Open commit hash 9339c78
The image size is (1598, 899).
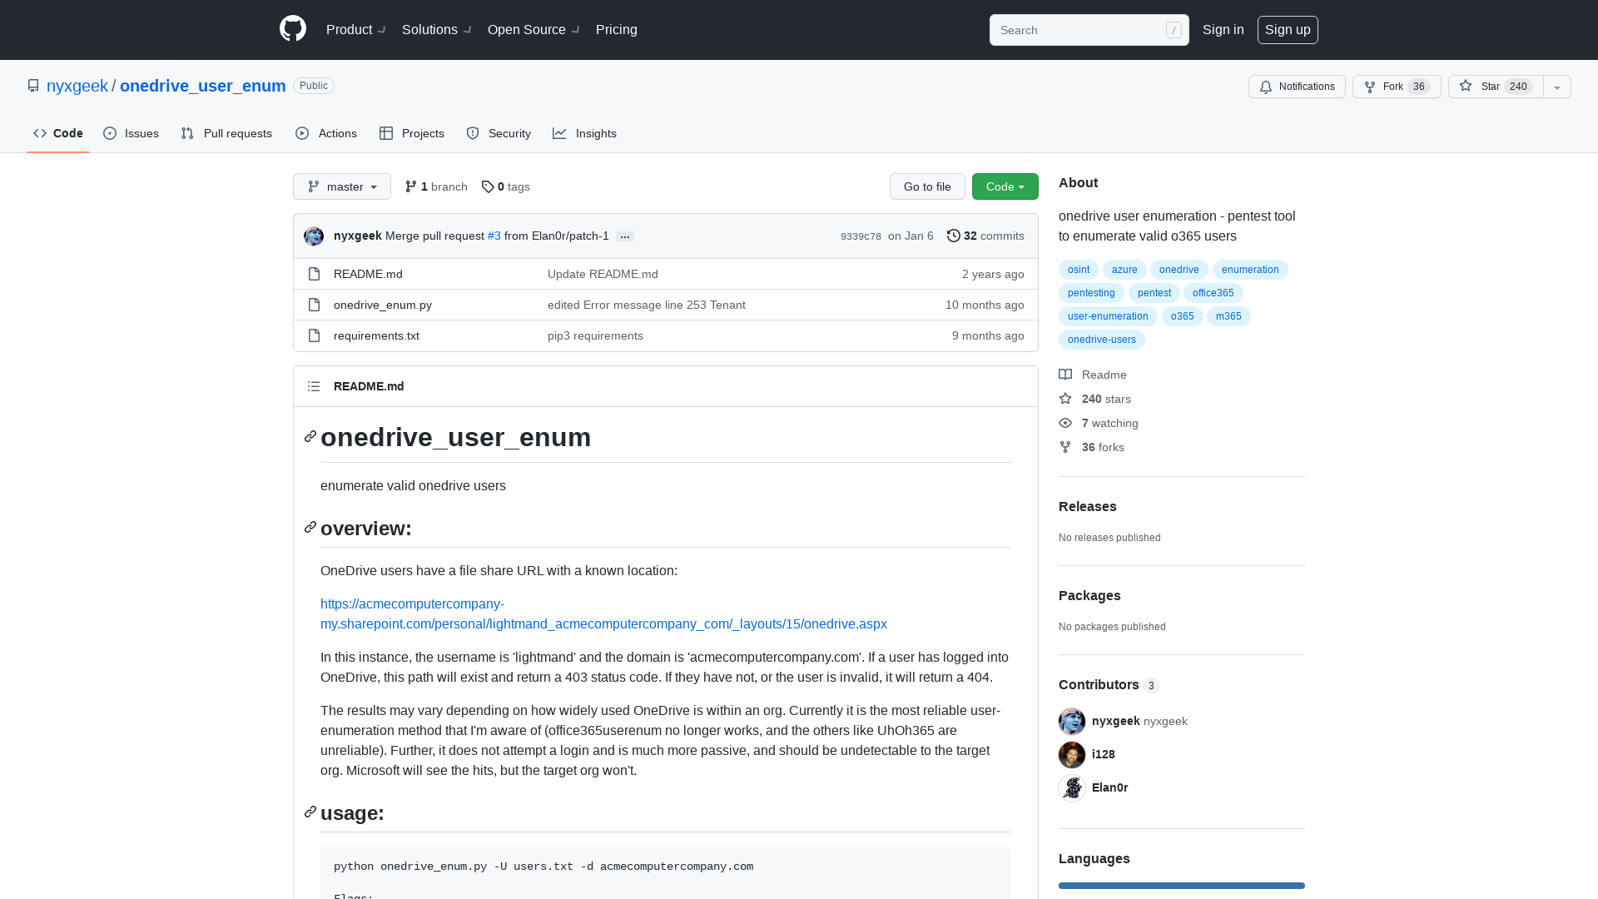861,236
